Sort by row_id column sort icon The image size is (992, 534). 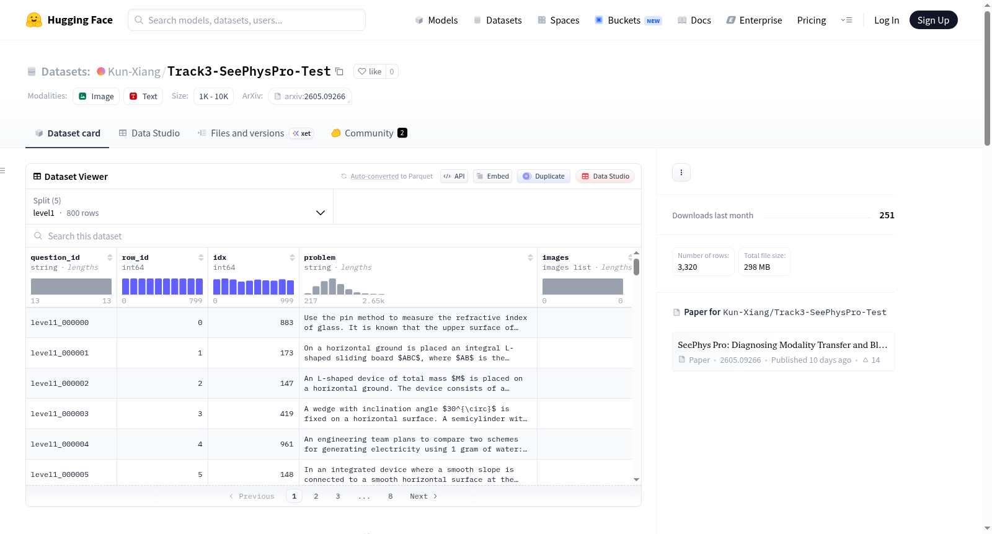pyautogui.click(x=201, y=257)
